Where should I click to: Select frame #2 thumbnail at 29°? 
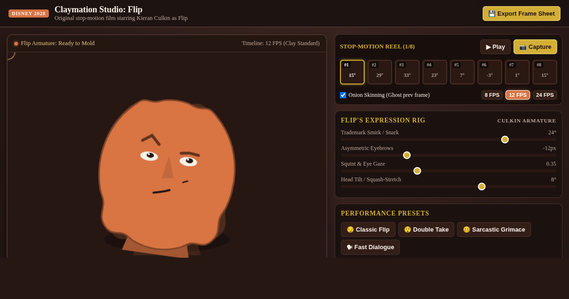click(380, 72)
